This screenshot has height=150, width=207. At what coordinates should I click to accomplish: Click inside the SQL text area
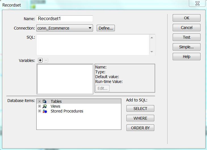93,45
